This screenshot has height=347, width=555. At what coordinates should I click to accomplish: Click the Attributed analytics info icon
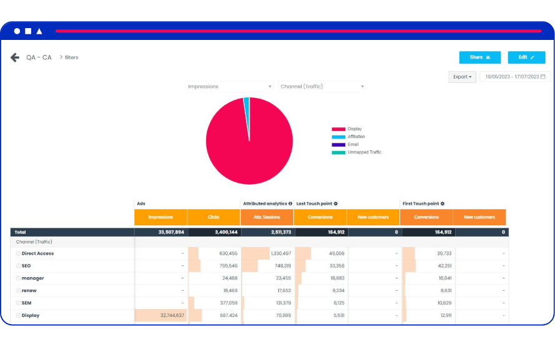[290, 203]
